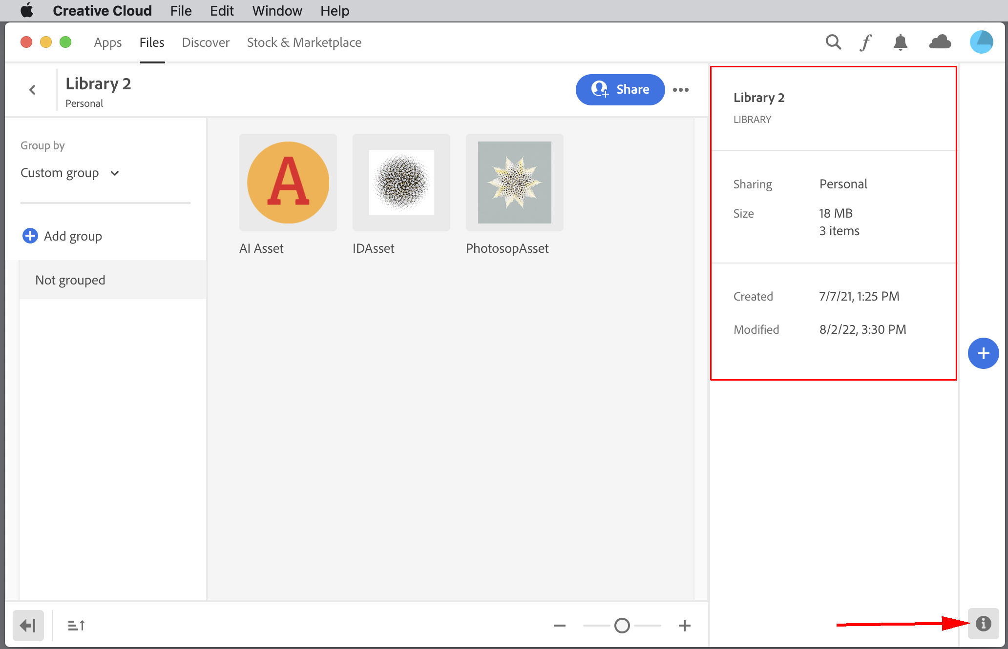Screen dimensions: 1008x649
Task: Click the Share button
Action: tap(620, 90)
